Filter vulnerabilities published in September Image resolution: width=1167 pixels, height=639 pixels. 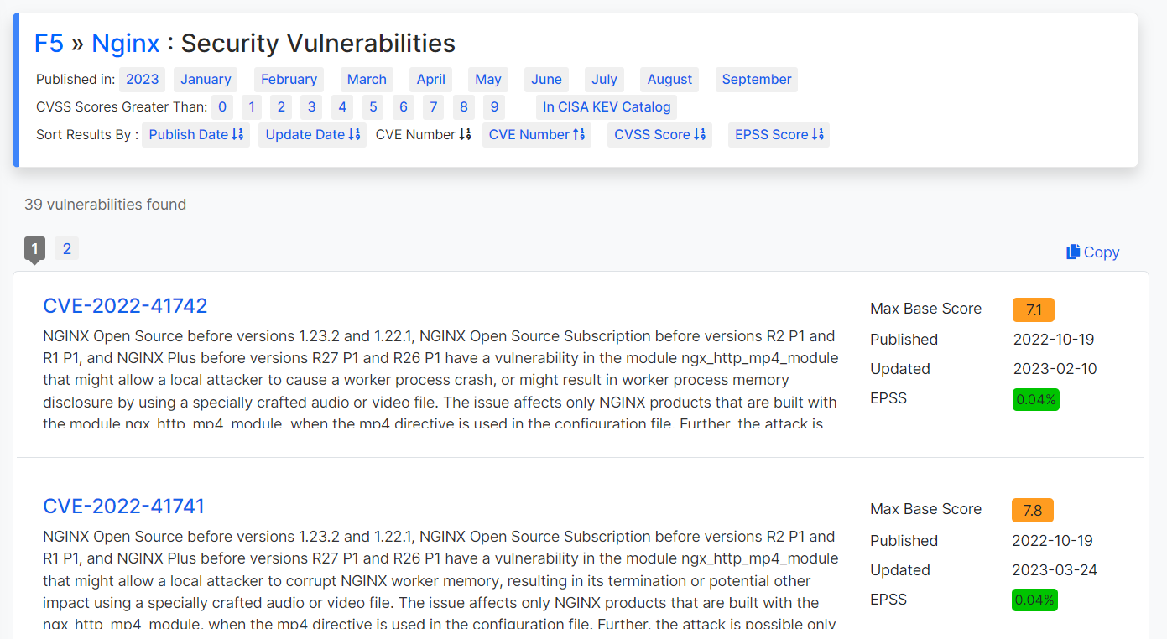(x=757, y=79)
